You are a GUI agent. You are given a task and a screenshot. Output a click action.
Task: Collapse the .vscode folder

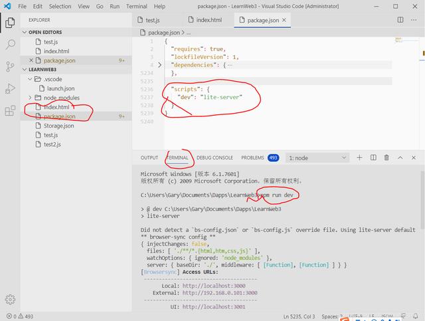[x=30, y=79]
